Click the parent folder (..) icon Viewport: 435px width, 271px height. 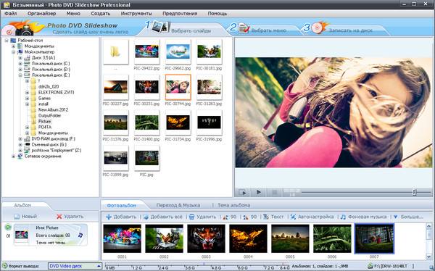click(x=116, y=52)
